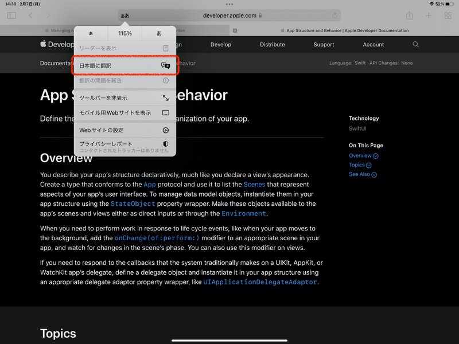Click the Apple Developer logo
This screenshot has height=344, width=459.
57,45
